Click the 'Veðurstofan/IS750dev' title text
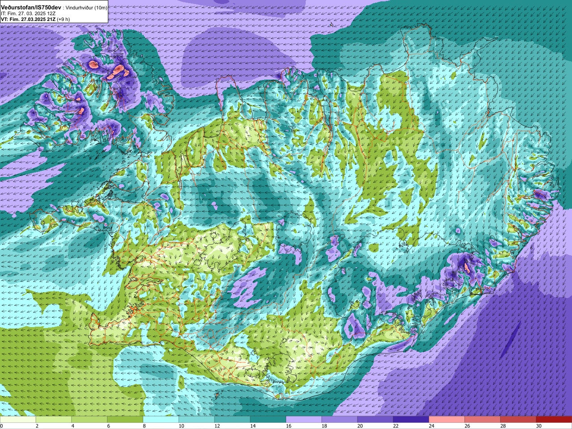572x429 pixels. click(x=31, y=8)
